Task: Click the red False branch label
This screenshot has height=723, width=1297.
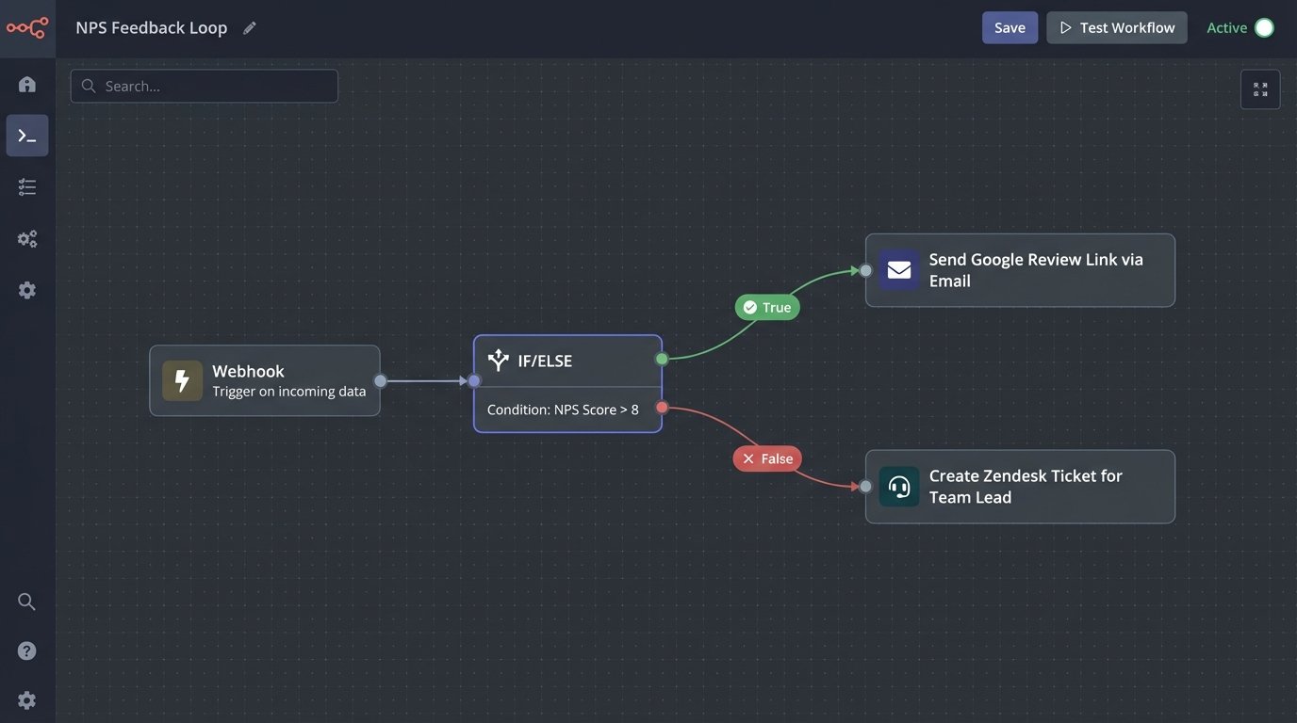Action: pos(766,458)
